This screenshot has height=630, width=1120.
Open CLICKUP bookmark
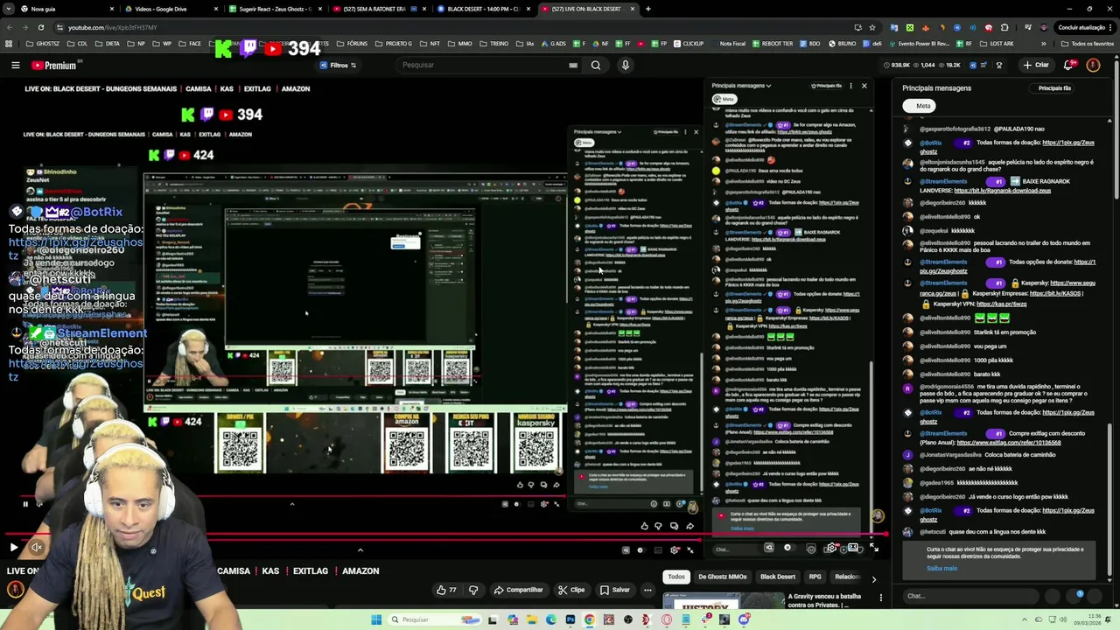(689, 43)
